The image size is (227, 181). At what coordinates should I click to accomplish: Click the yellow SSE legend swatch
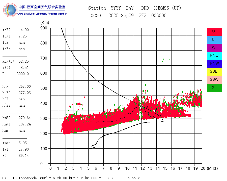point(214,72)
